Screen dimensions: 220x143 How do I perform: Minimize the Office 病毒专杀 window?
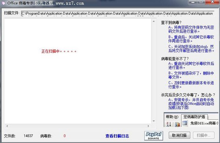pos(193,2)
